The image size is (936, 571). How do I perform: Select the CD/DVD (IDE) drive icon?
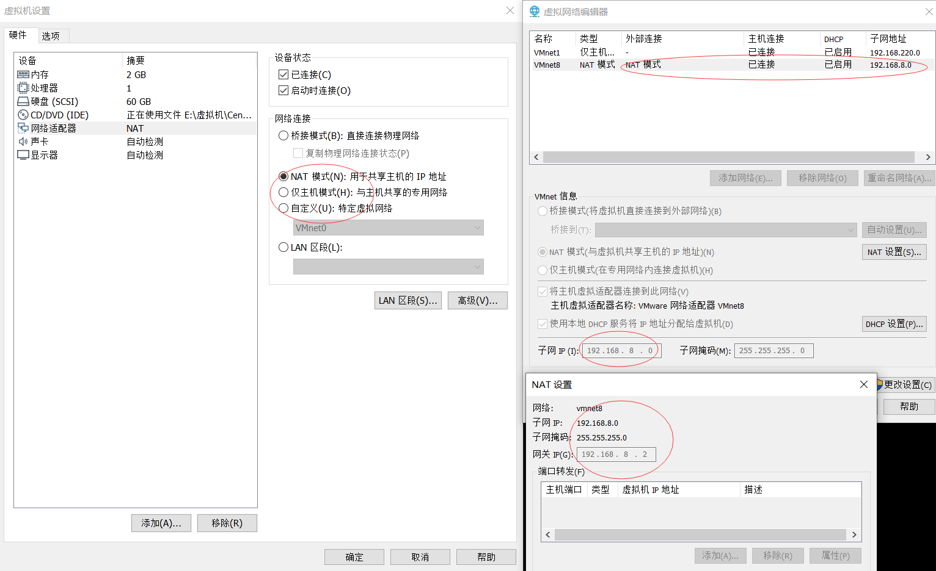(23, 115)
